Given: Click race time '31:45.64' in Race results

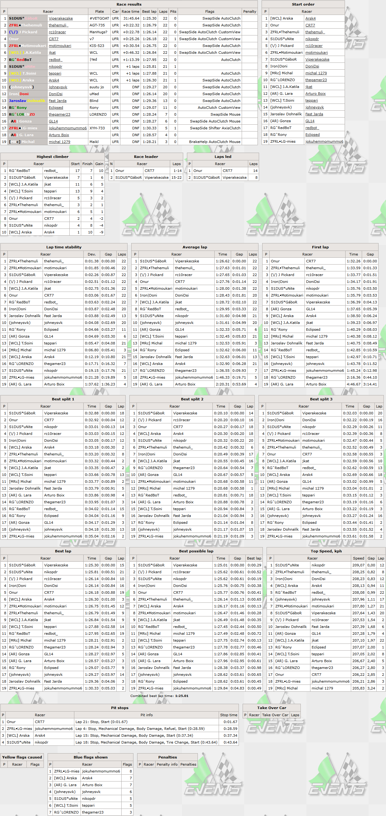Looking at the screenshot, I should (x=131, y=18).
